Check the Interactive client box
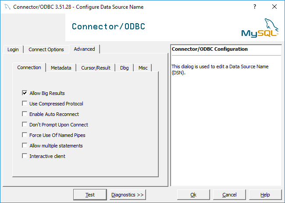The height and width of the screenshot is (203, 285). [x=25, y=156]
